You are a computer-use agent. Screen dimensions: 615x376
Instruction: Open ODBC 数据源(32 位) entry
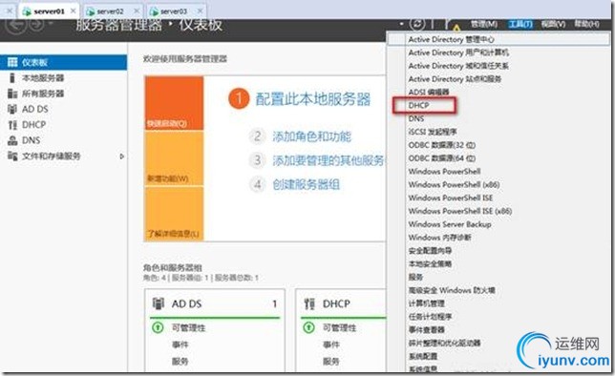[498, 145]
